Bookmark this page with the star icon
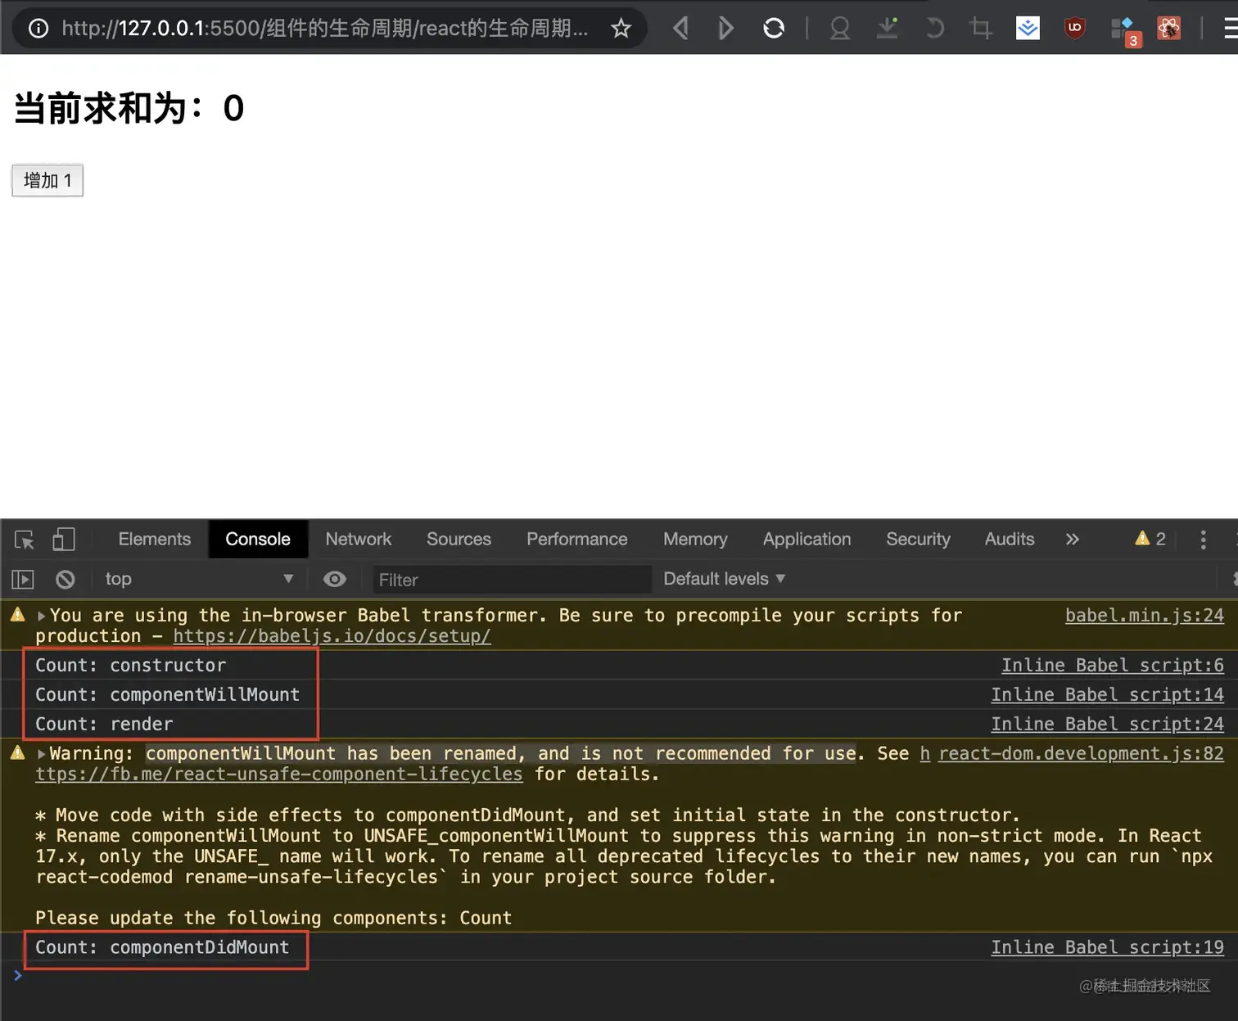This screenshot has width=1238, height=1021. 621,29
